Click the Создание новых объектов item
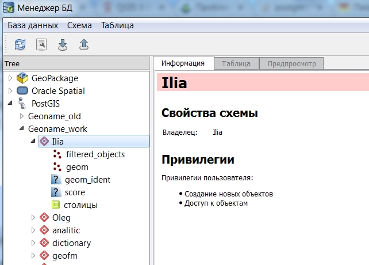This screenshot has width=369, height=265. (229, 194)
